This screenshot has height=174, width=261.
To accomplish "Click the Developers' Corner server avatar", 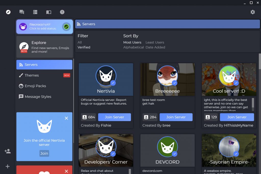I will click(x=106, y=147).
